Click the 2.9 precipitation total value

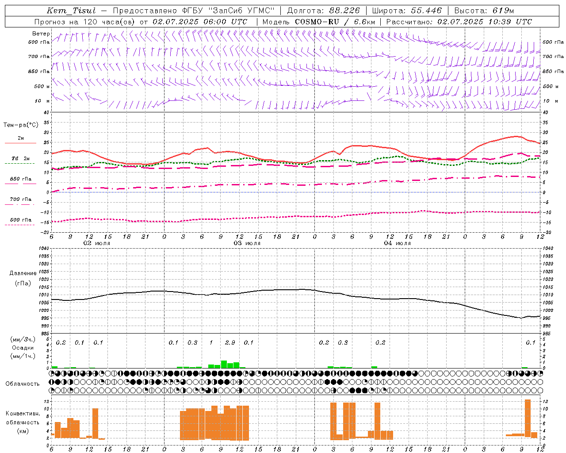(x=230, y=342)
